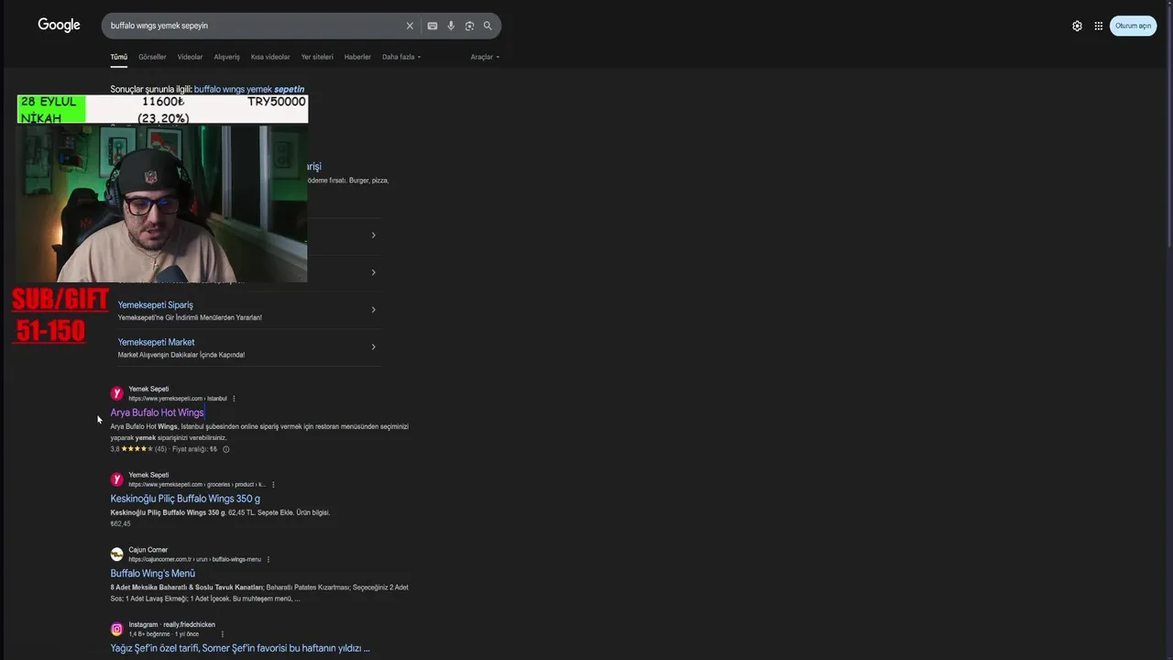
Task: Switch to the Alışveriş tab
Action: click(226, 57)
